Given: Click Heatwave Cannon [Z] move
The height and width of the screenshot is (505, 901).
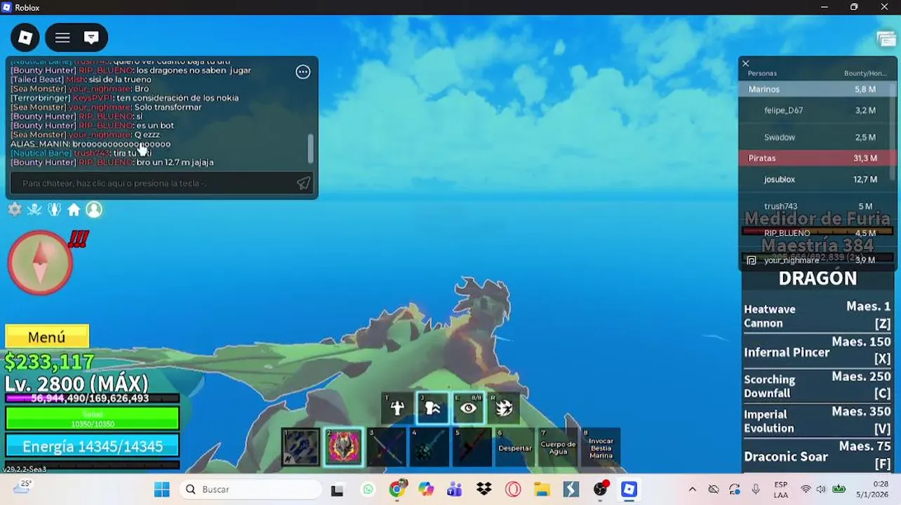Looking at the screenshot, I should pos(817,316).
